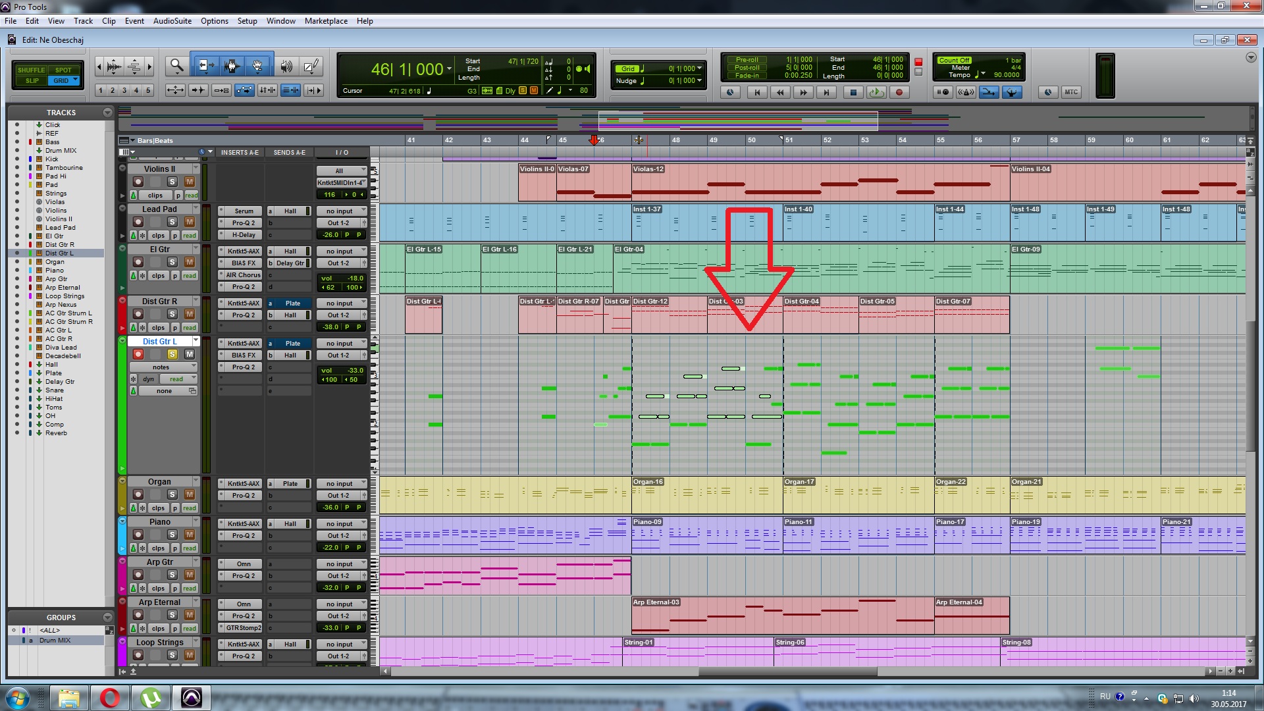The image size is (1264, 711).
Task: Mute the Lead Pad track
Action: [x=190, y=222]
